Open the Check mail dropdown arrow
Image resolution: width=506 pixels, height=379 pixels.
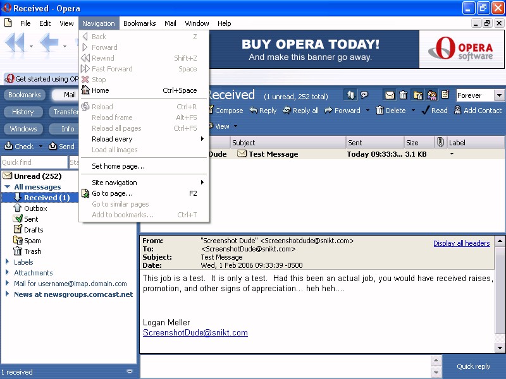(x=40, y=147)
